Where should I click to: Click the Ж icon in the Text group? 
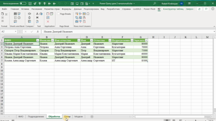click(x=37, y=17)
